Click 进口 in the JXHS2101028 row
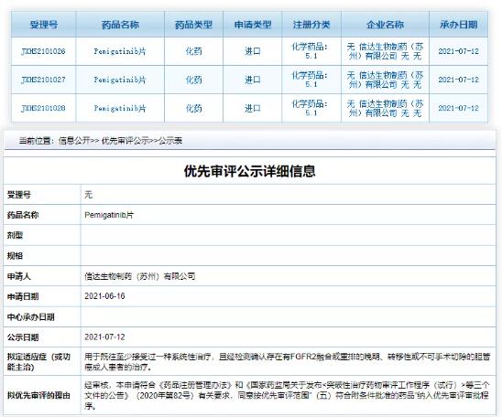502x417 pixels. click(253, 108)
